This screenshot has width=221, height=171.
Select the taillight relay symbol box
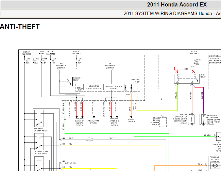[x=64, y=82]
